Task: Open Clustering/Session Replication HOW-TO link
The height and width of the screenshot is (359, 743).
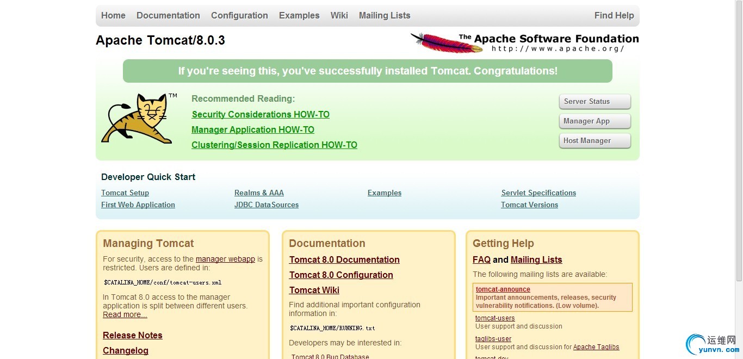Action: point(274,145)
